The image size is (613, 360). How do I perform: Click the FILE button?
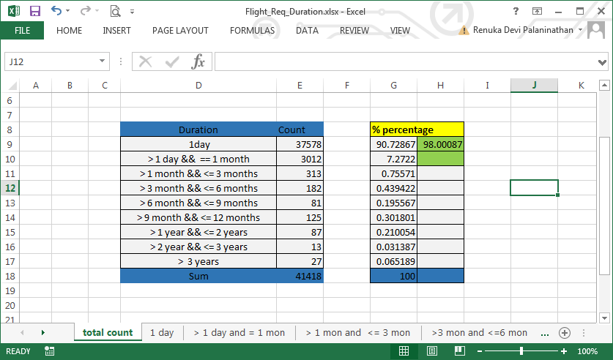pyautogui.click(x=22, y=31)
